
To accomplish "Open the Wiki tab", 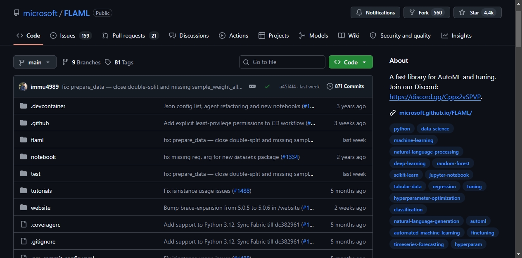I will [349, 36].
